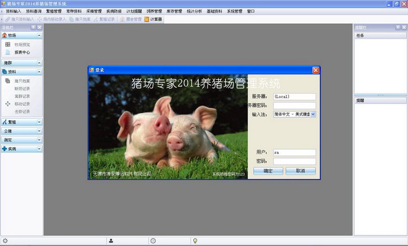Click the light bulb status bar icon
Screen dimensions: 408x246
pos(195,241)
